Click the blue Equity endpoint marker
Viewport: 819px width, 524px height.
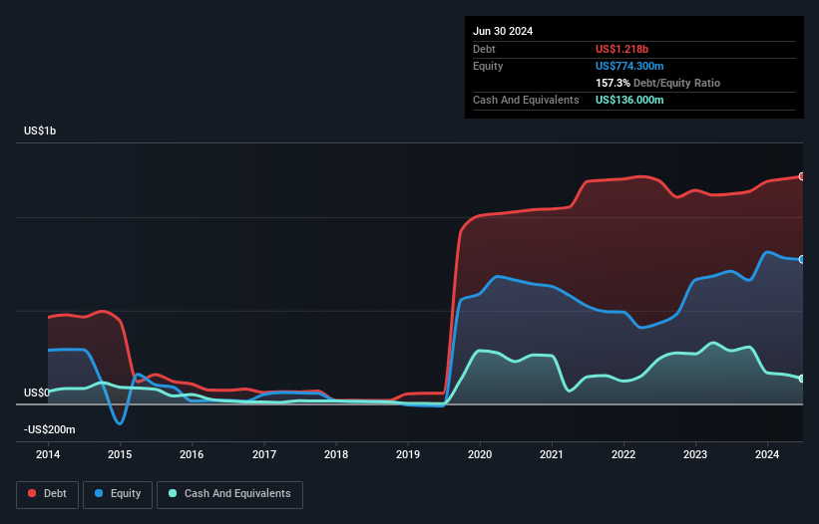tap(802, 260)
